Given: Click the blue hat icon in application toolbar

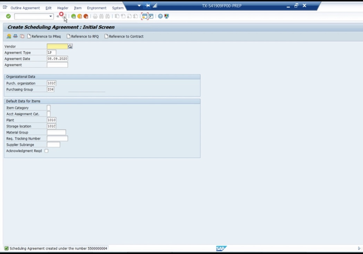Looking at the screenshot, I should 15,36.
